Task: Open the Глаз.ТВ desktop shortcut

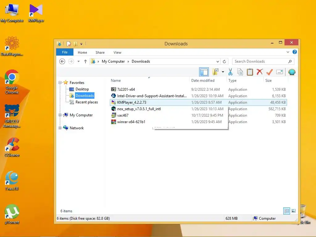Action: point(12,181)
